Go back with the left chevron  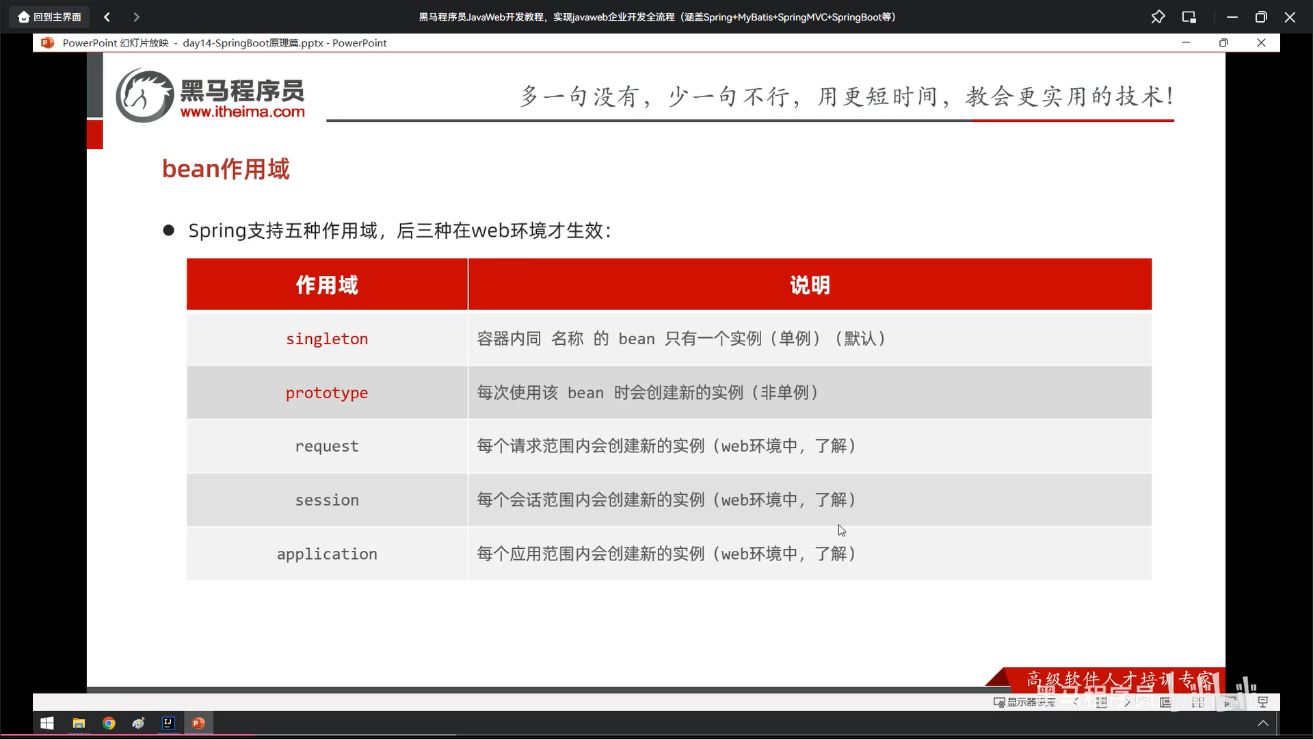click(x=107, y=17)
